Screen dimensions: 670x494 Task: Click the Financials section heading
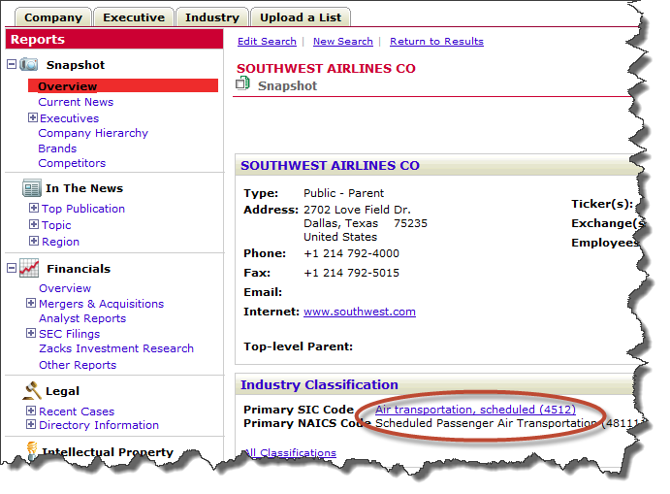coord(79,269)
